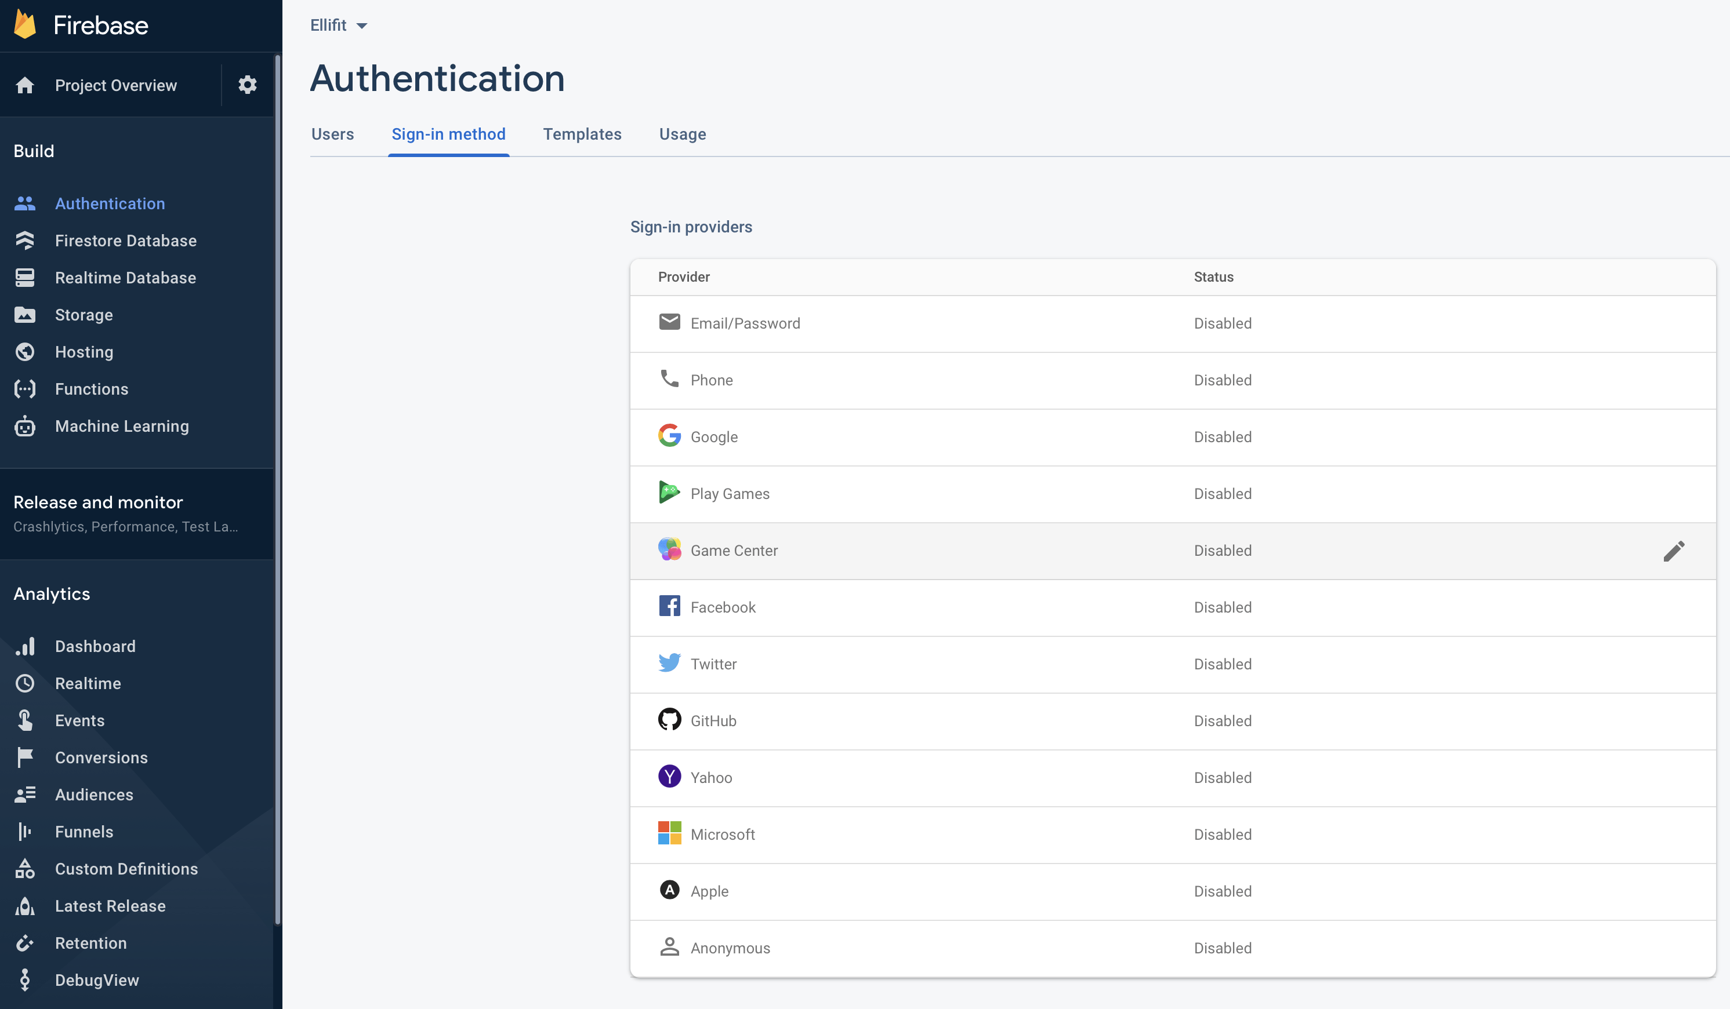Open Custom Definitions in sidebar
The width and height of the screenshot is (1730, 1009).
tap(126, 868)
